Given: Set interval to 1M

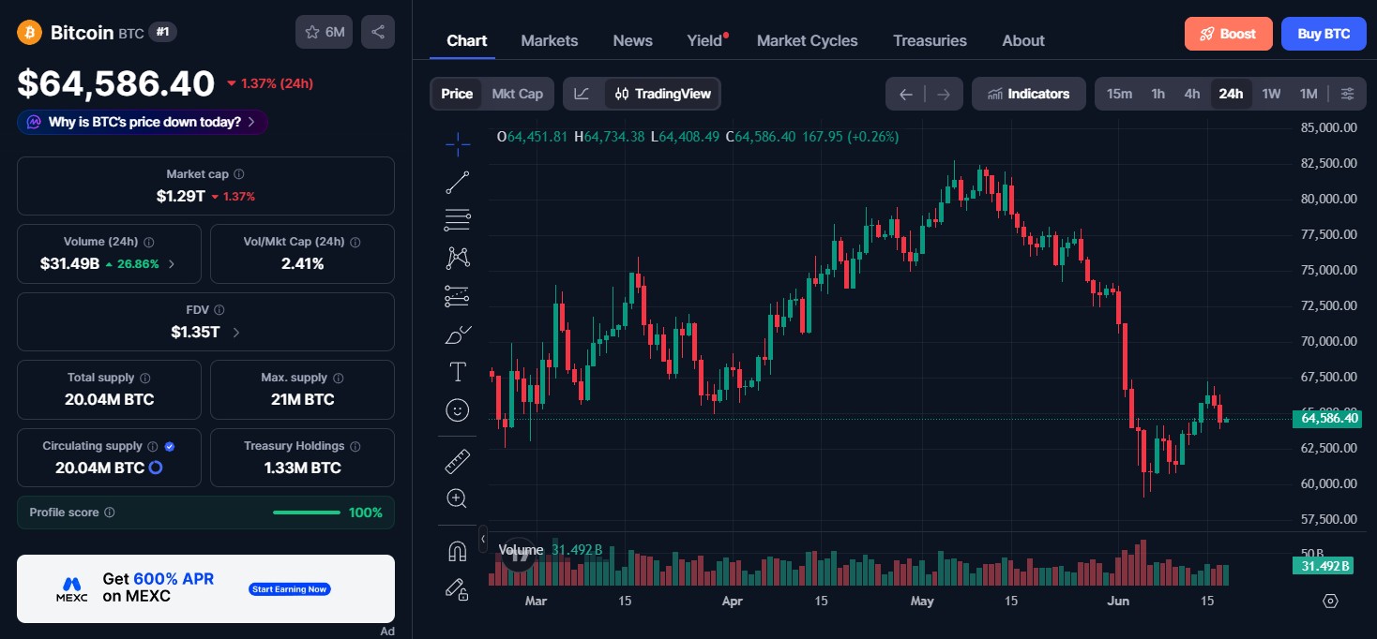Looking at the screenshot, I should (1309, 94).
